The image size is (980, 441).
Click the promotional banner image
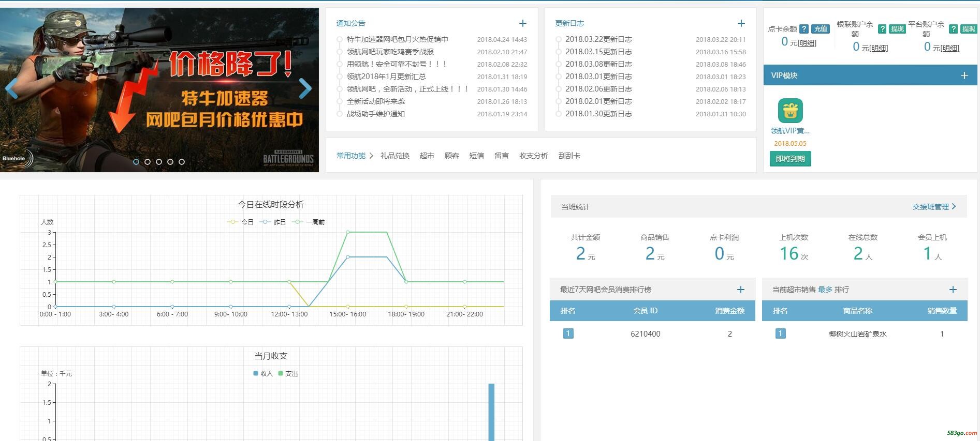coord(159,90)
